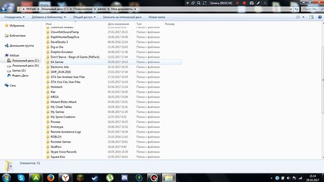Click folder icon next to 'ROBLOX'
Image resolution: width=324 pixels, height=182 pixels.
[48, 137]
